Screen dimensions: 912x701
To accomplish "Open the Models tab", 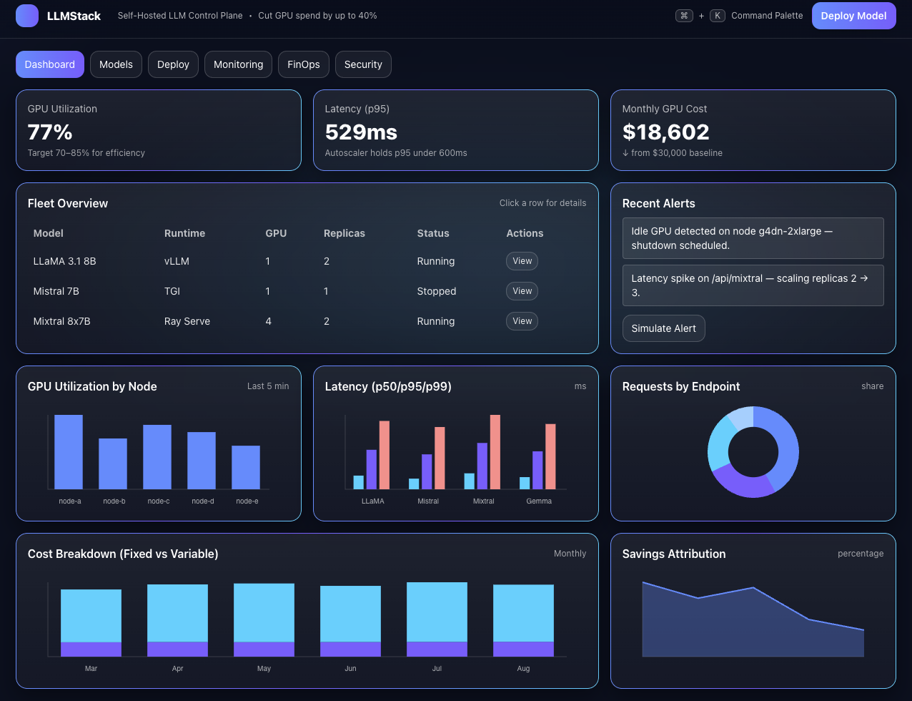I will tap(116, 64).
